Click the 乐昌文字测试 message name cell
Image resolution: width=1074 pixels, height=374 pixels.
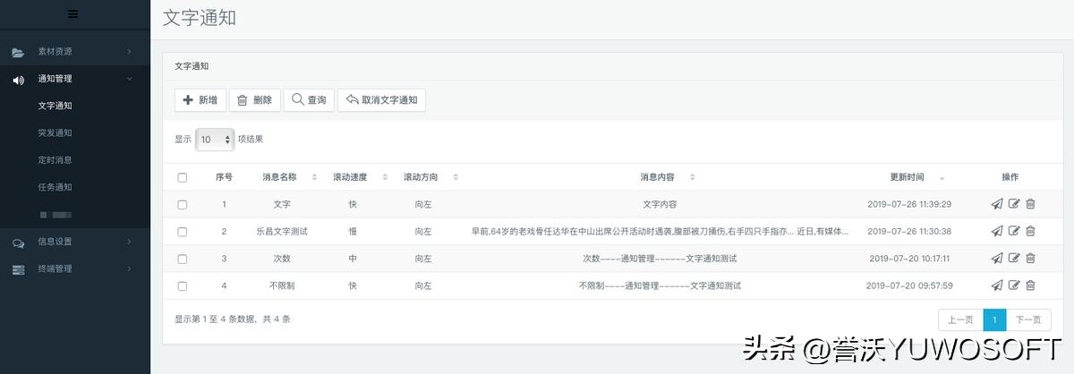click(x=281, y=231)
